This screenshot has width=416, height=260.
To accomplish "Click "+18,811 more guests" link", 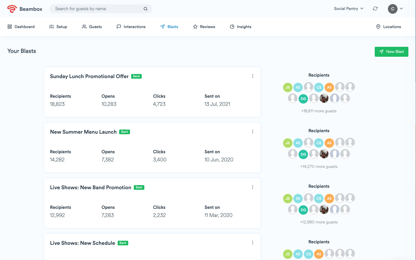I will click(x=319, y=111).
